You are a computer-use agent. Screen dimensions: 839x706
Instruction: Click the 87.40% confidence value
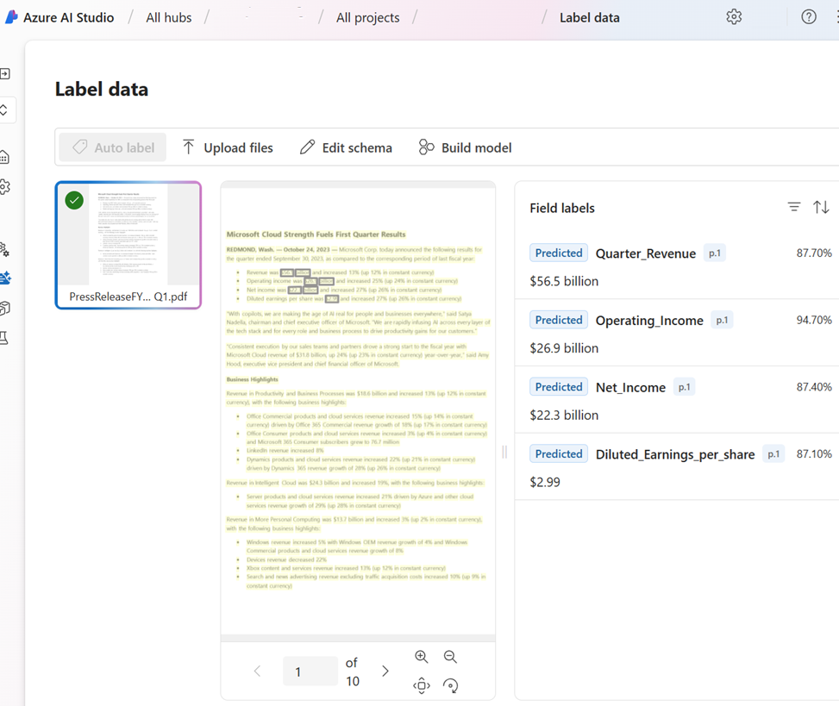pos(814,387)
